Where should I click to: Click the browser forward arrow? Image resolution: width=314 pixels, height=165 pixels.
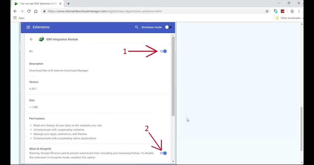(x=22, y=11)
